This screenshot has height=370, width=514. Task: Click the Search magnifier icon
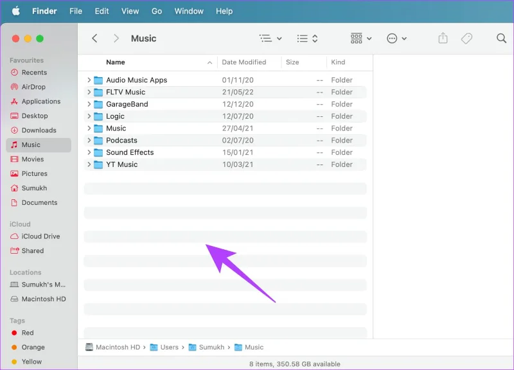coord(501,39)
